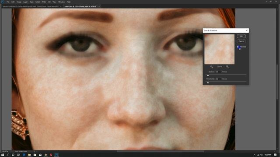Open the Window menu
Image resolution: width=280 pixels, height=157 pixels.
pos(61,2)
